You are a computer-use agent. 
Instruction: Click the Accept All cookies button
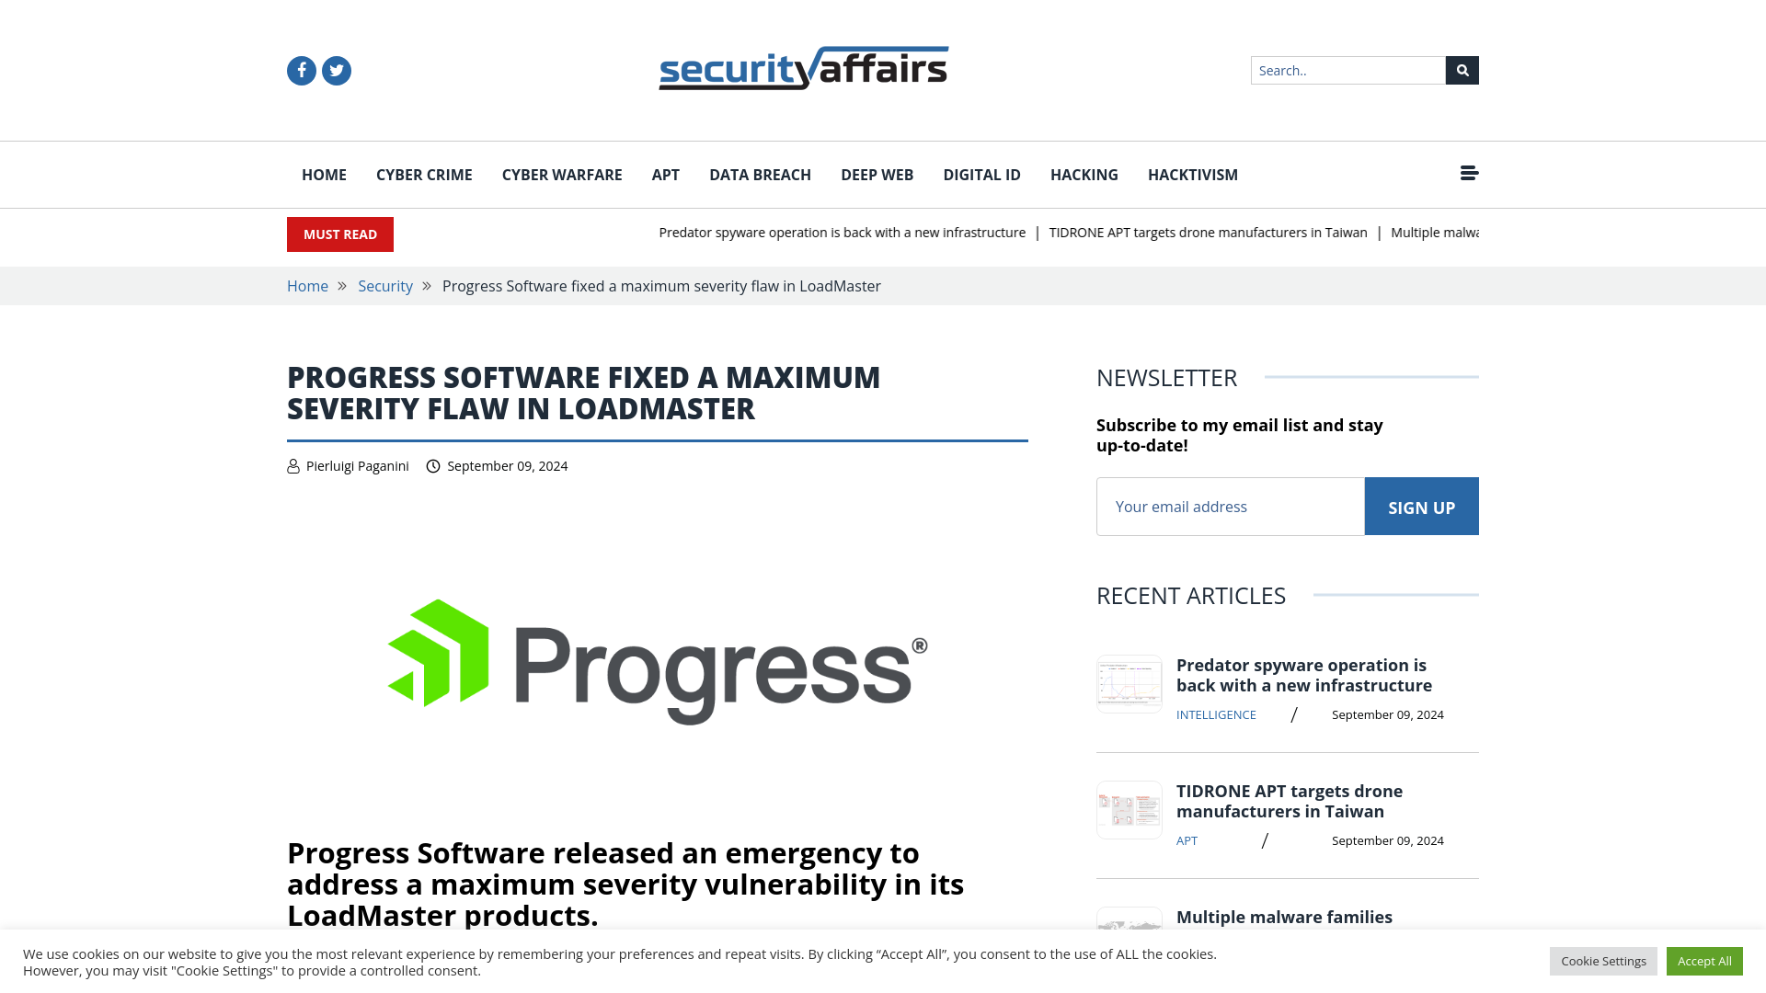coord(1704,960)
